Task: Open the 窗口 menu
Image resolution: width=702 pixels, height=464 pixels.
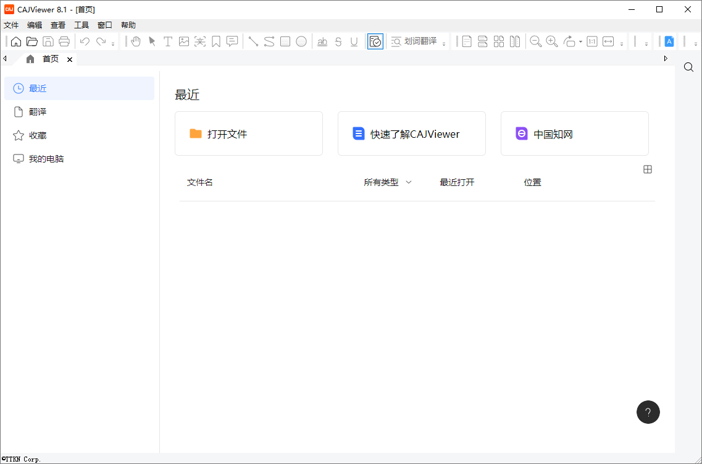Action: [x=105, y=25]
